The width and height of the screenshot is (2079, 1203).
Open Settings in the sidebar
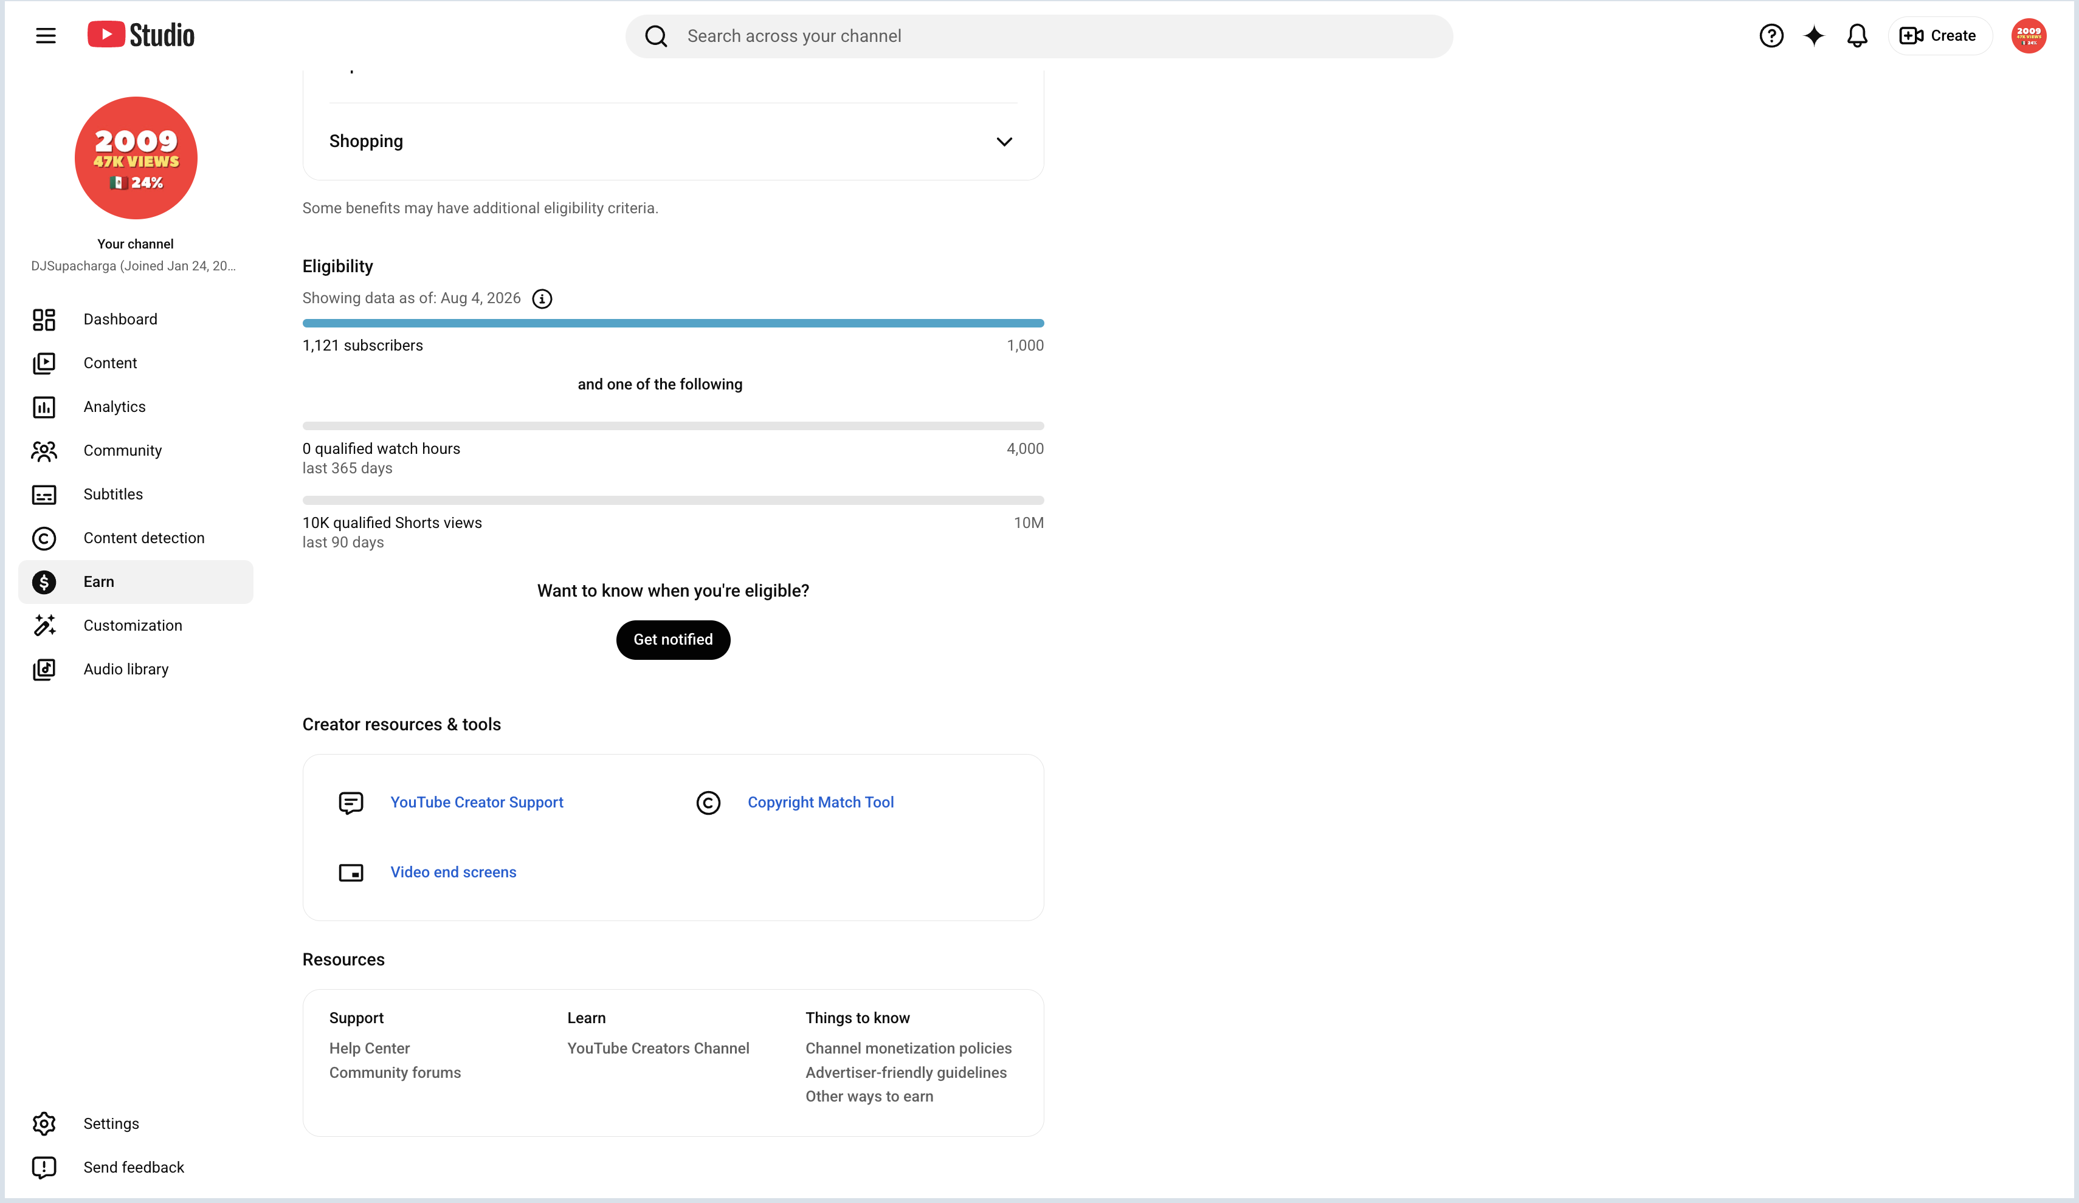tap(136, 1123)
